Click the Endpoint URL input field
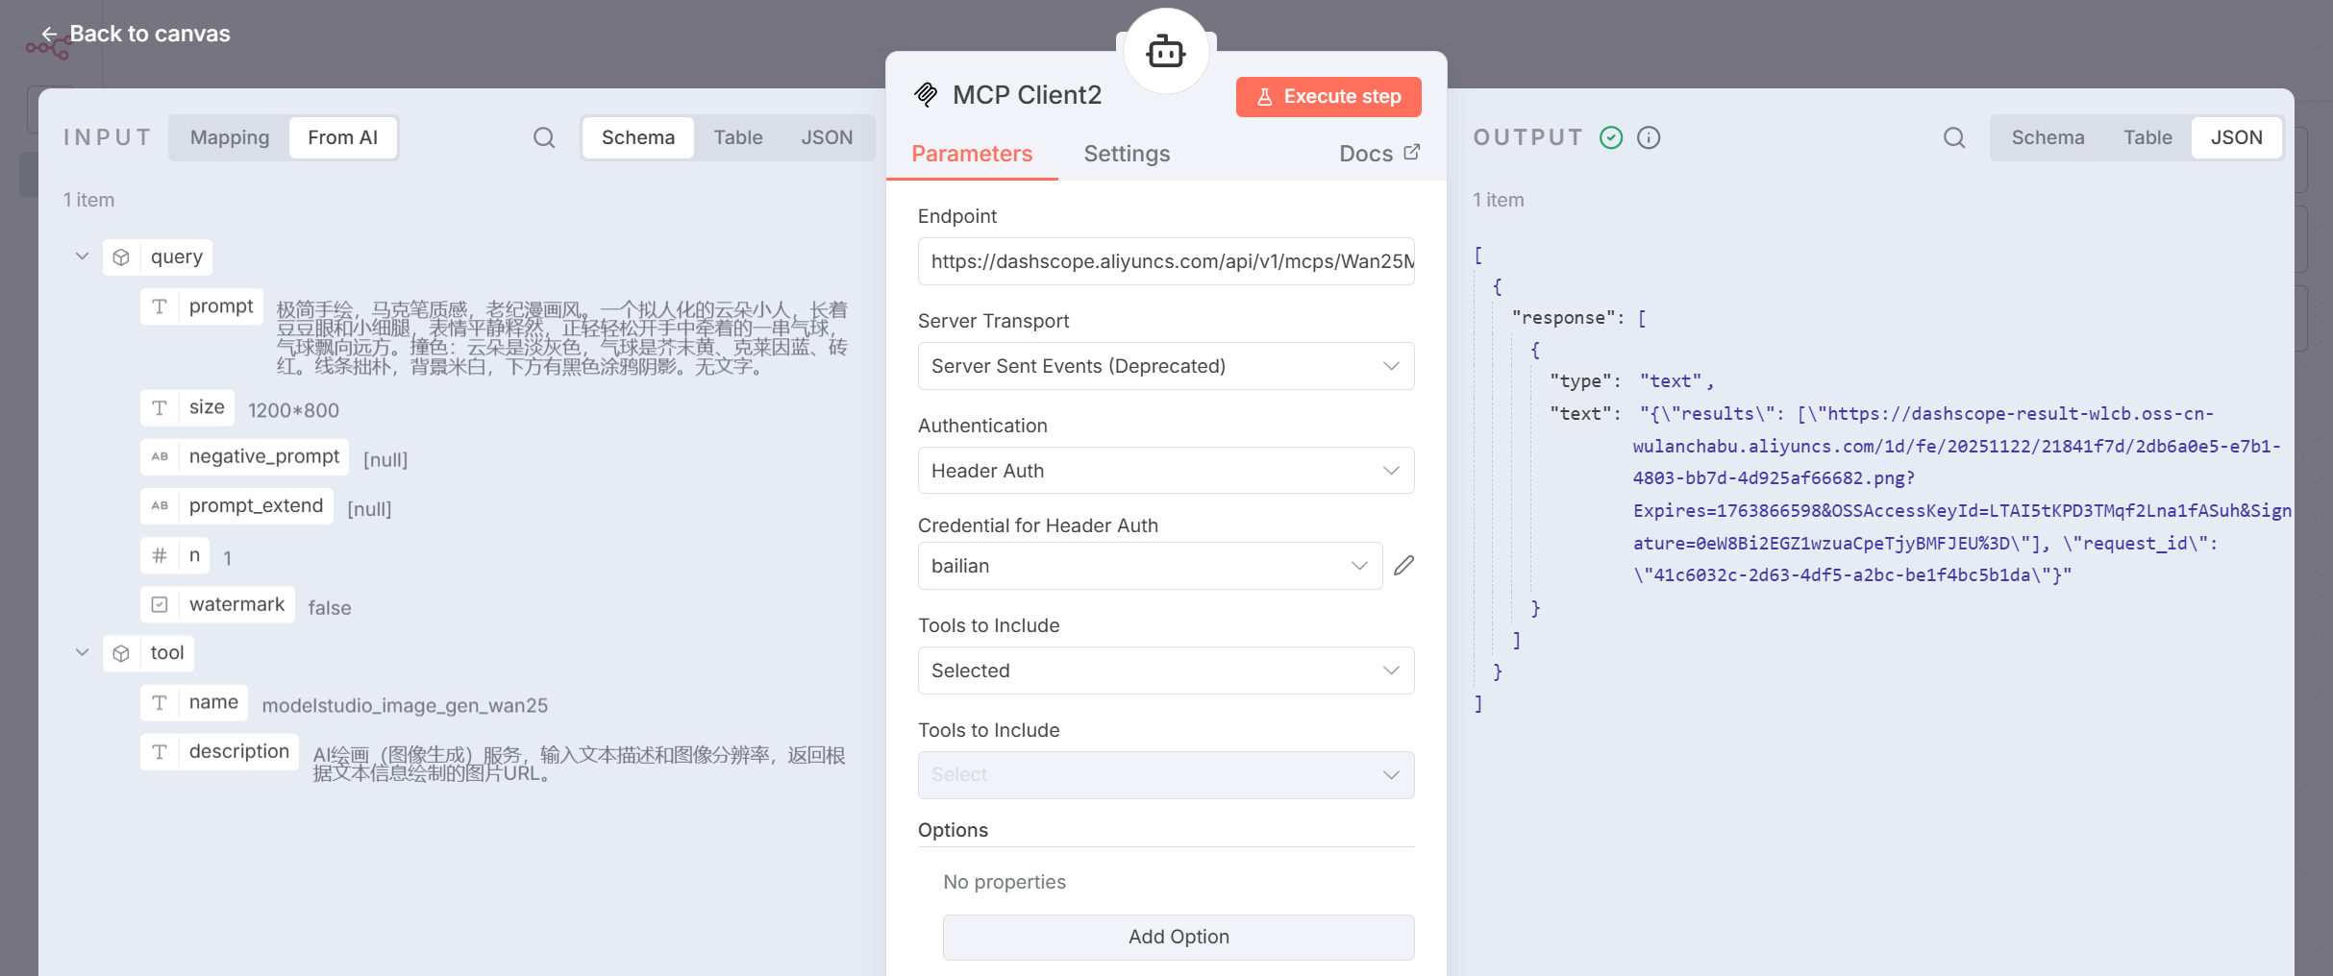This screenshot has width=2333, height=976. (x=1166, y=261)
